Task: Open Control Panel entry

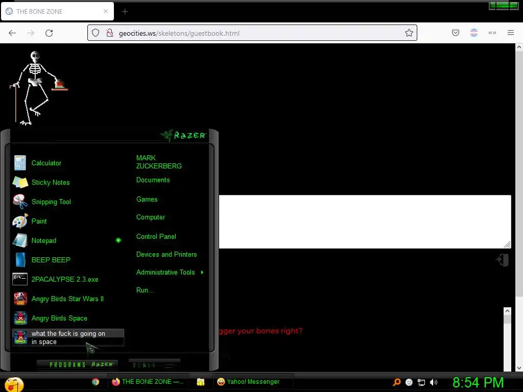Action: click(156, 237)
